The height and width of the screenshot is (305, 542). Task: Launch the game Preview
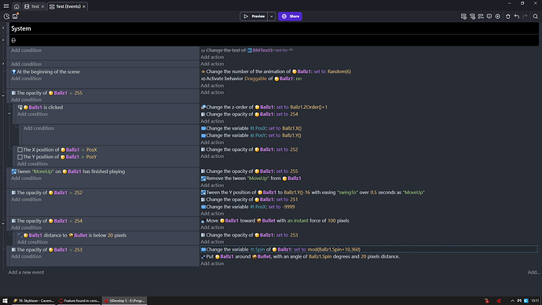(x=254, y=17)
